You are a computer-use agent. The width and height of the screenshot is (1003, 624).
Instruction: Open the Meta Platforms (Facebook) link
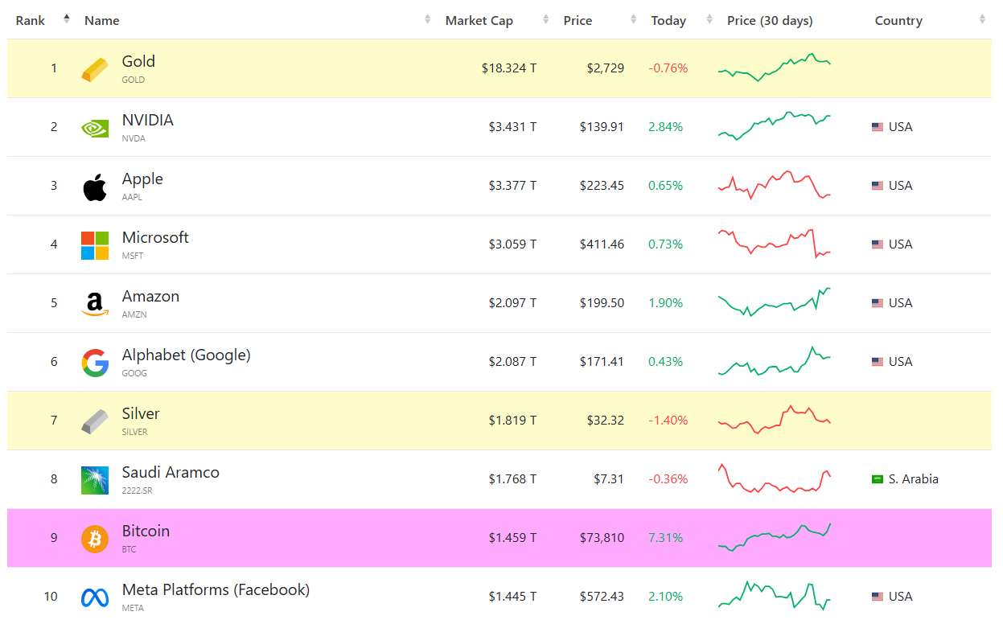[216, 589]
